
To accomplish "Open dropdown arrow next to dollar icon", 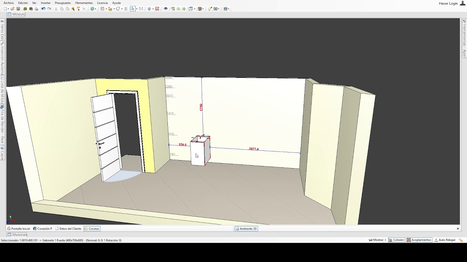I will (96, 9).
